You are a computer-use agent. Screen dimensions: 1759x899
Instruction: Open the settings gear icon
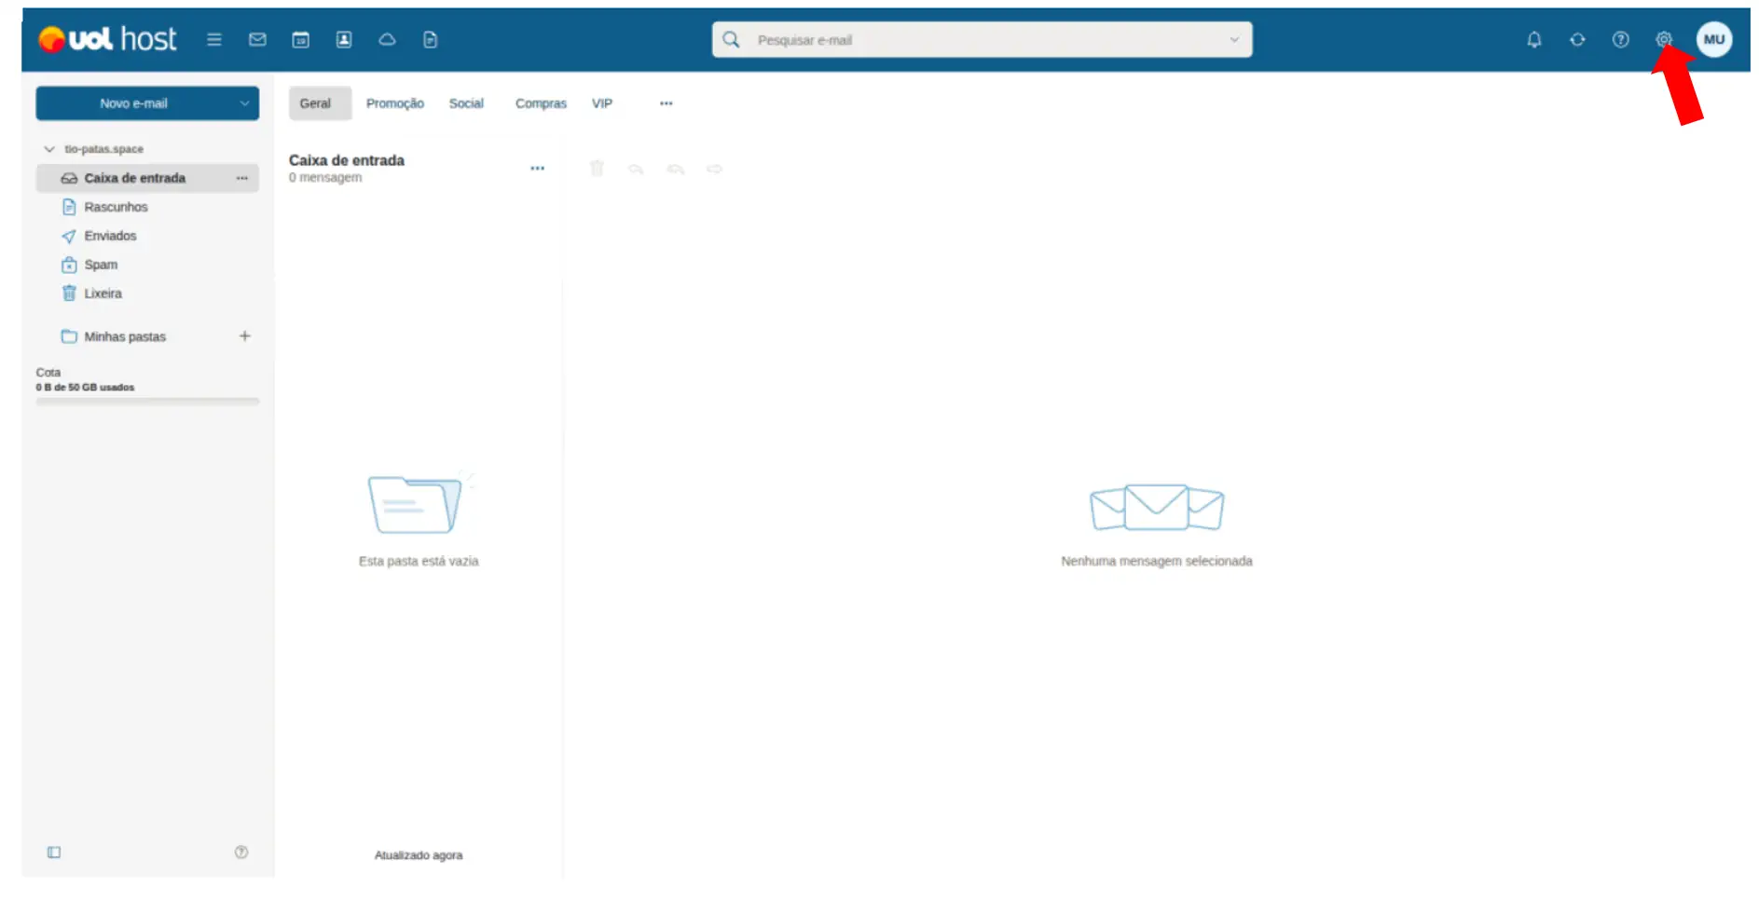[x=1663, y=39]
